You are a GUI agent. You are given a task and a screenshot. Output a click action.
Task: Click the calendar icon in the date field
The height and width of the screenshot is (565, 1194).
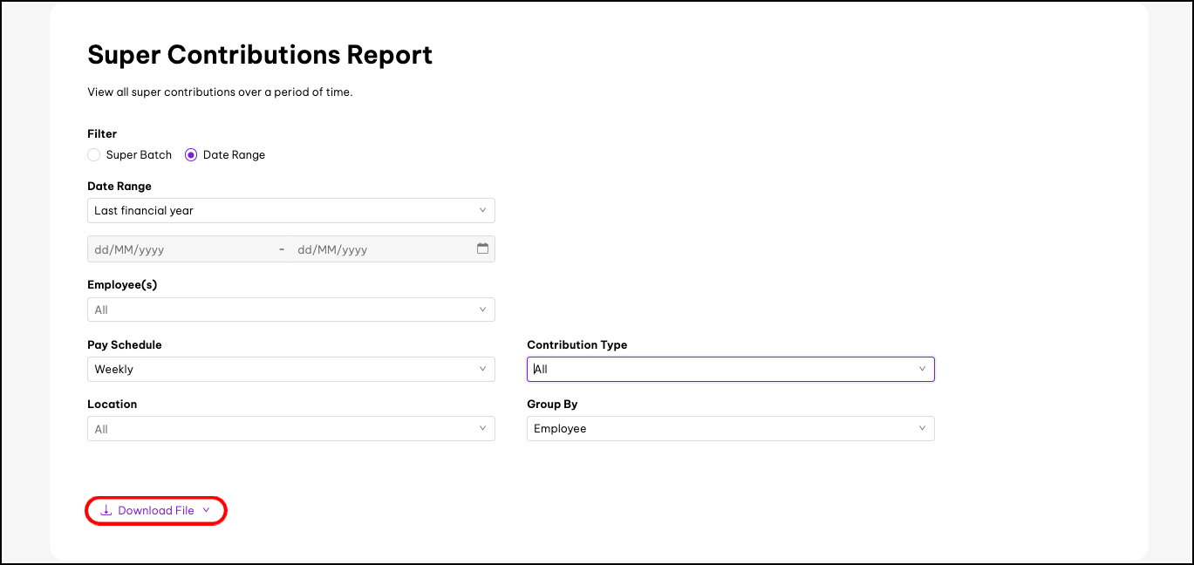pos(482,248)
